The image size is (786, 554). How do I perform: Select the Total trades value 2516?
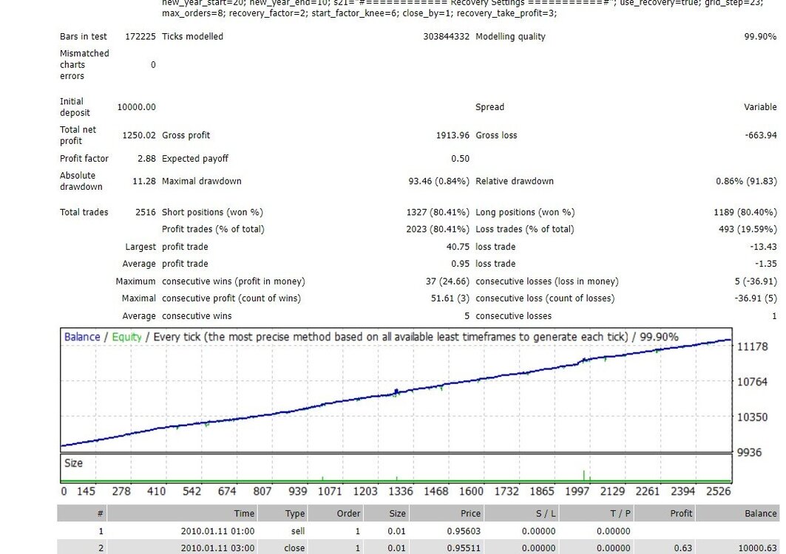coord(146,213)
